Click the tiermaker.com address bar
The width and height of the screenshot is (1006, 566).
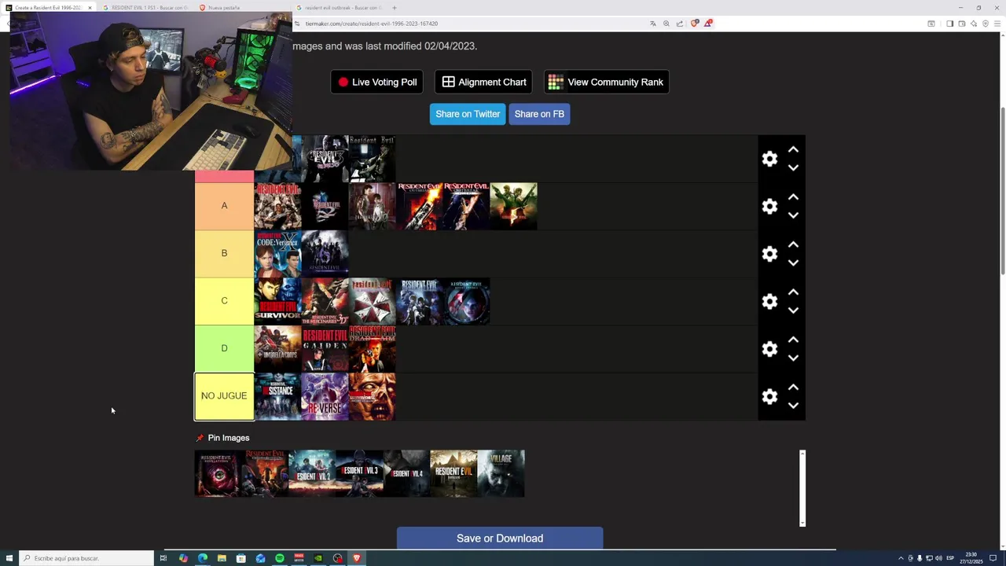(472, 24)
